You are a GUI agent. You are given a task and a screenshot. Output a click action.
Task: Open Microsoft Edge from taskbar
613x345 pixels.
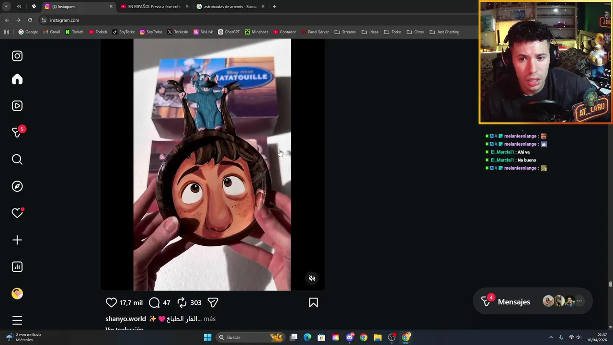pyautogui.click(x=307, y=337)
